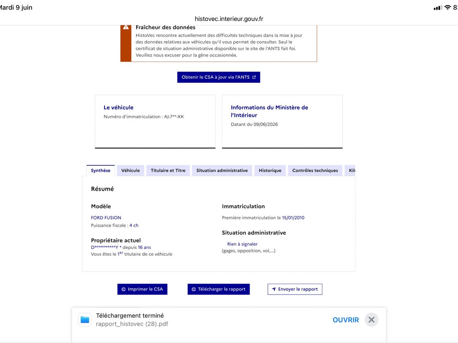The height and width of the screenshot is (343, 458).
Task: Select the Situation administrative tab
Action: click(x=222, y=170)
